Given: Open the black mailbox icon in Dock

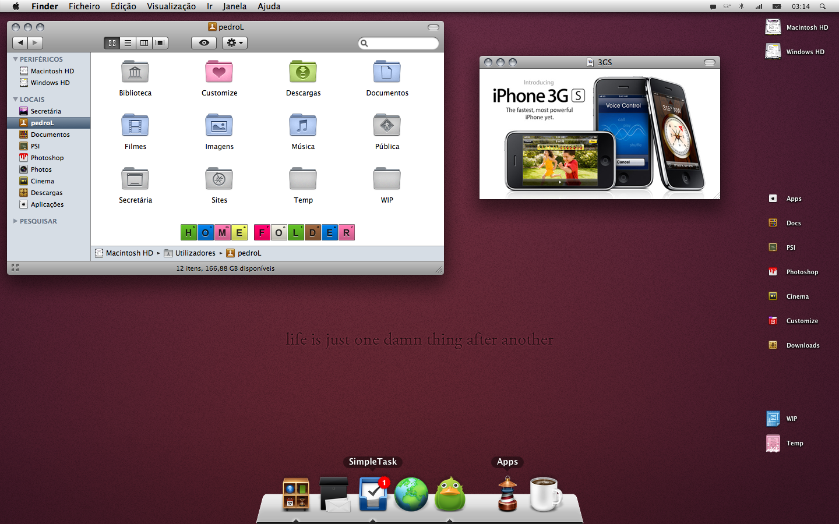Looking at the screenshot, I should (x=334, y=494).
